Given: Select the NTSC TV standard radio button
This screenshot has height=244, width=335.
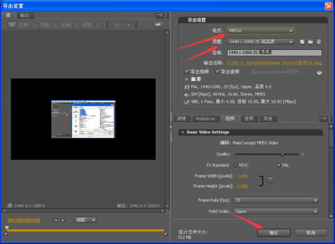Looking at the screenshot, I should pyautogui.click(x=236, y=165).
